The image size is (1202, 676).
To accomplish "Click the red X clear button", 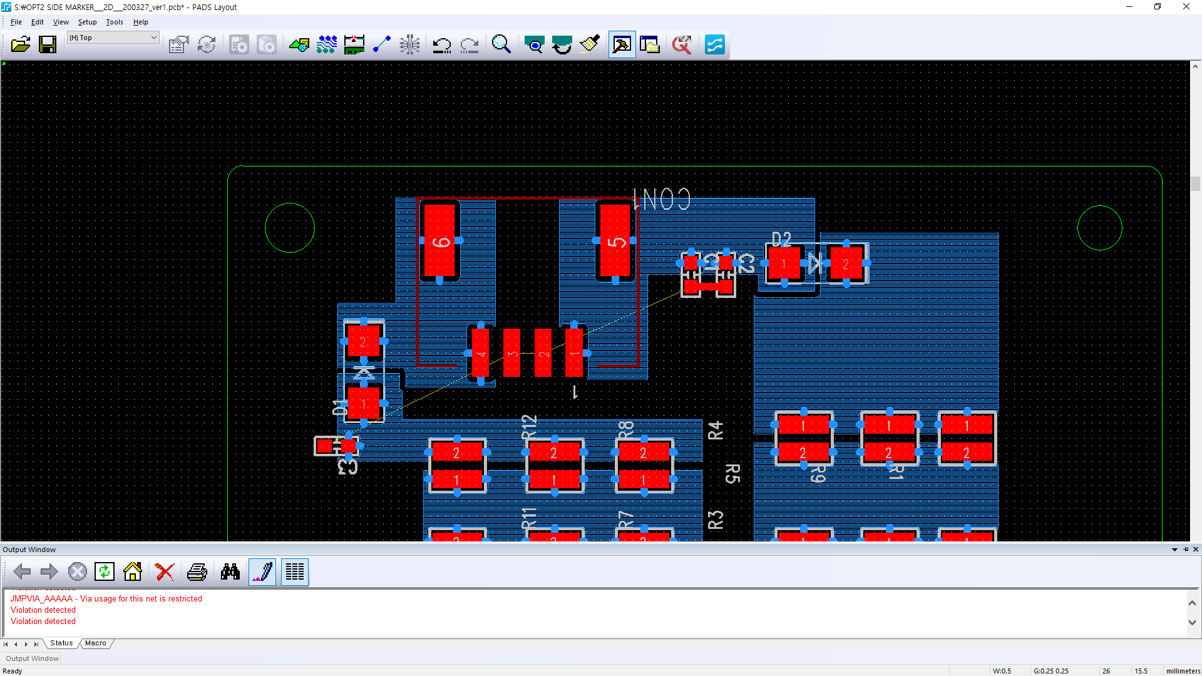I will click(x=165, y=571).
